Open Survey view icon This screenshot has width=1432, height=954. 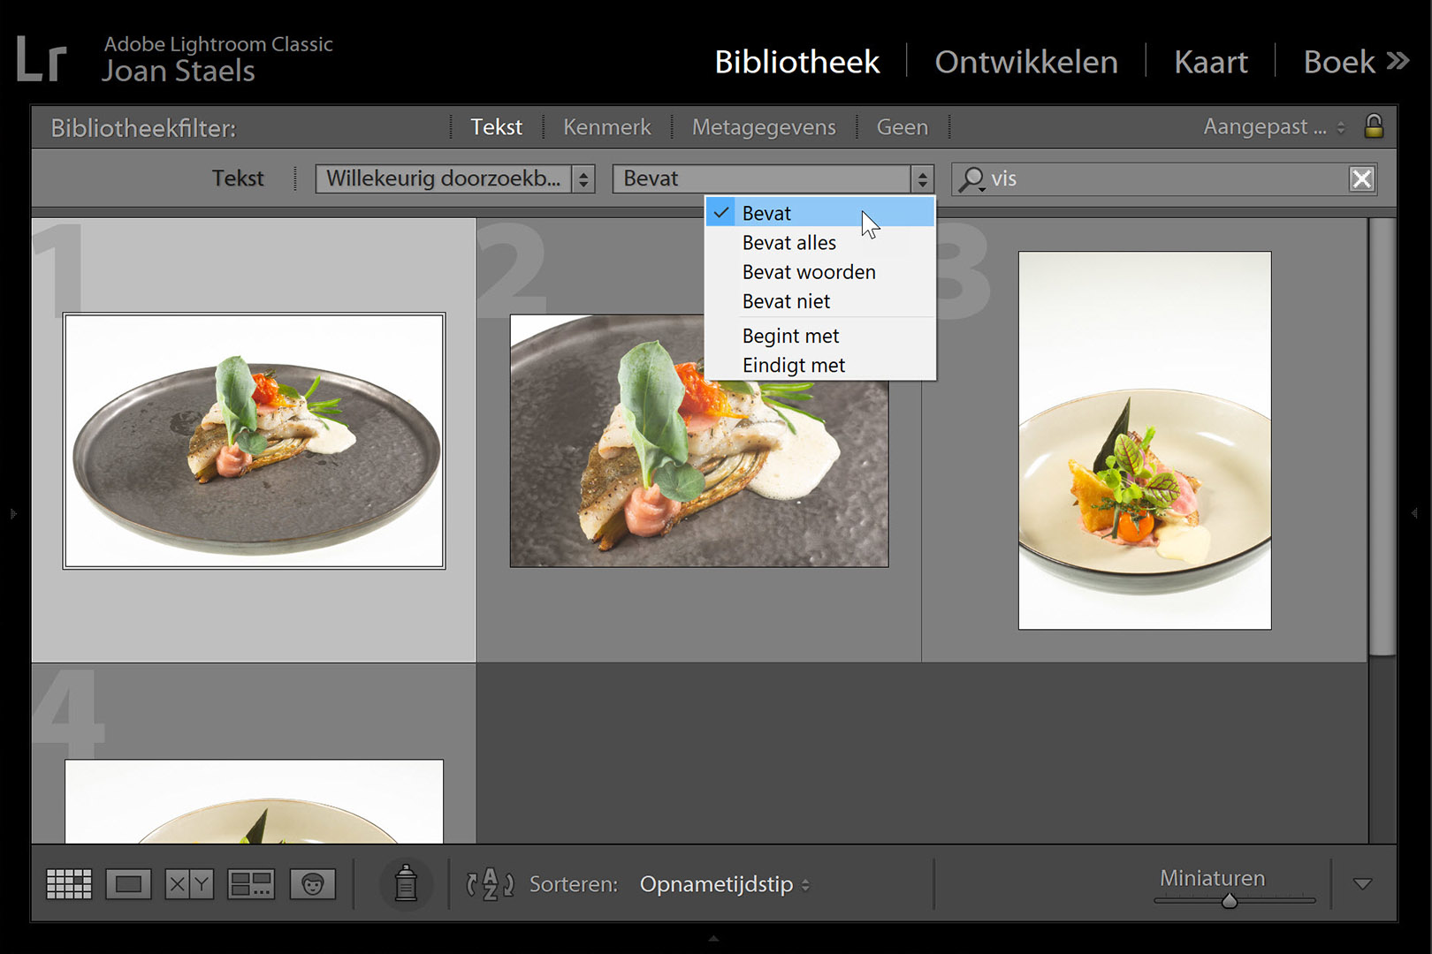click(251, 884)
